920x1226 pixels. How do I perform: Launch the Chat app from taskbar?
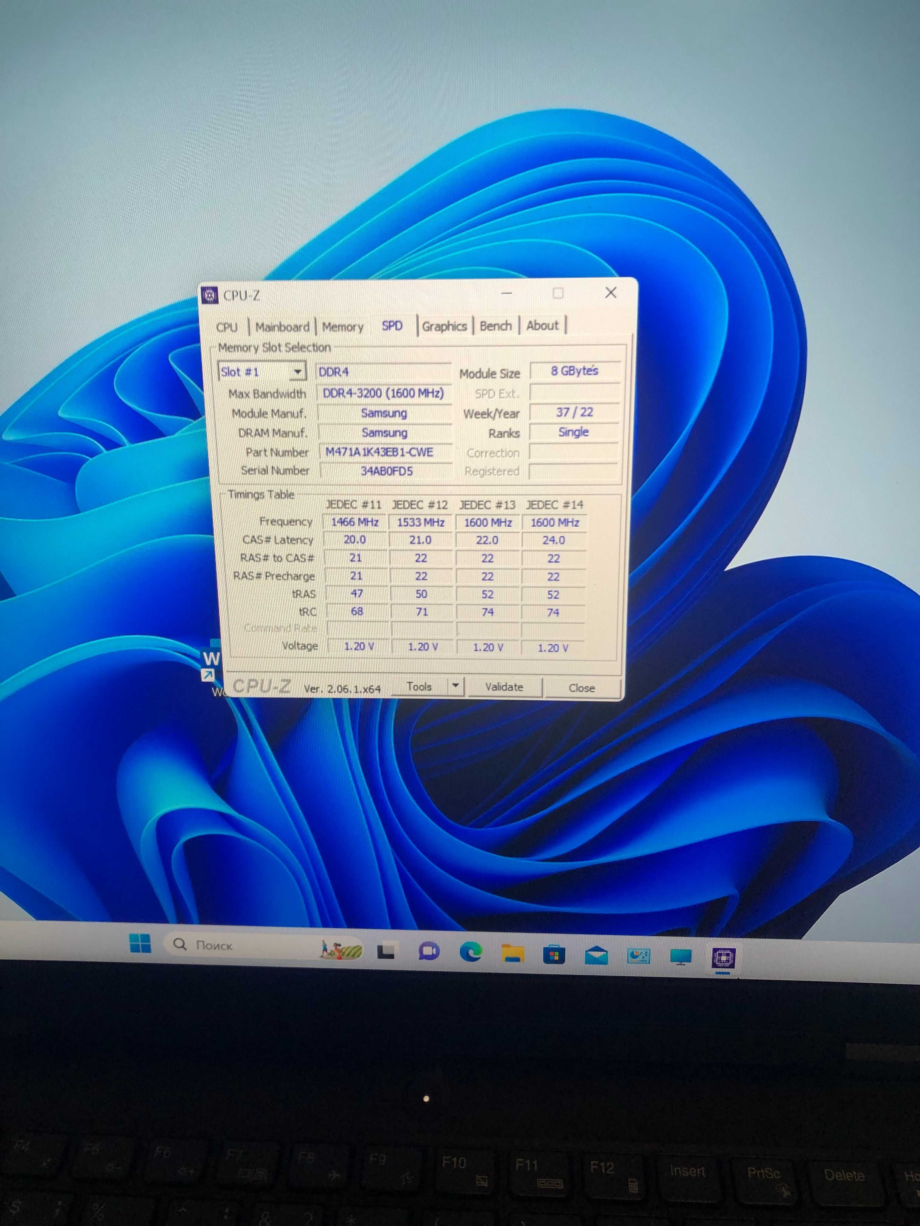point(428,952)
